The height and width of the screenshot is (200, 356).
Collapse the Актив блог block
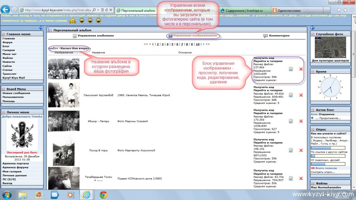(313, 110)
